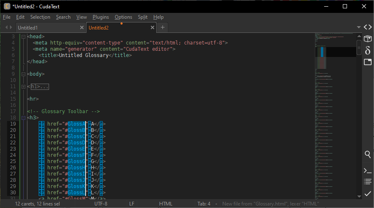374x208 pixels.
Task: Open the Plugins menu
Action: 101,17
